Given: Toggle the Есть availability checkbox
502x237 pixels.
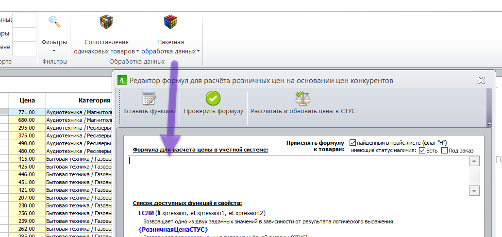Looking at the screenshot, I should (x=422, y=151).
